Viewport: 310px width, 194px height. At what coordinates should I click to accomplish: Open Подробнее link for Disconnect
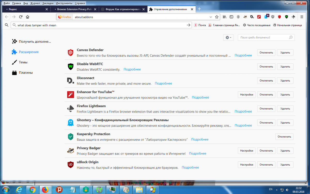pos(163,84)
